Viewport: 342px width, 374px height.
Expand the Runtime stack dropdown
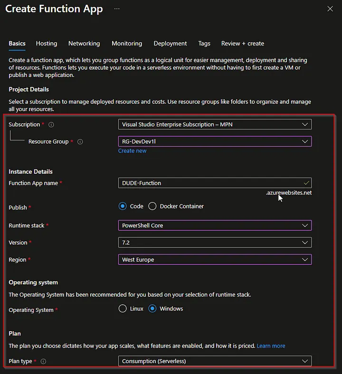click(215, 225)
